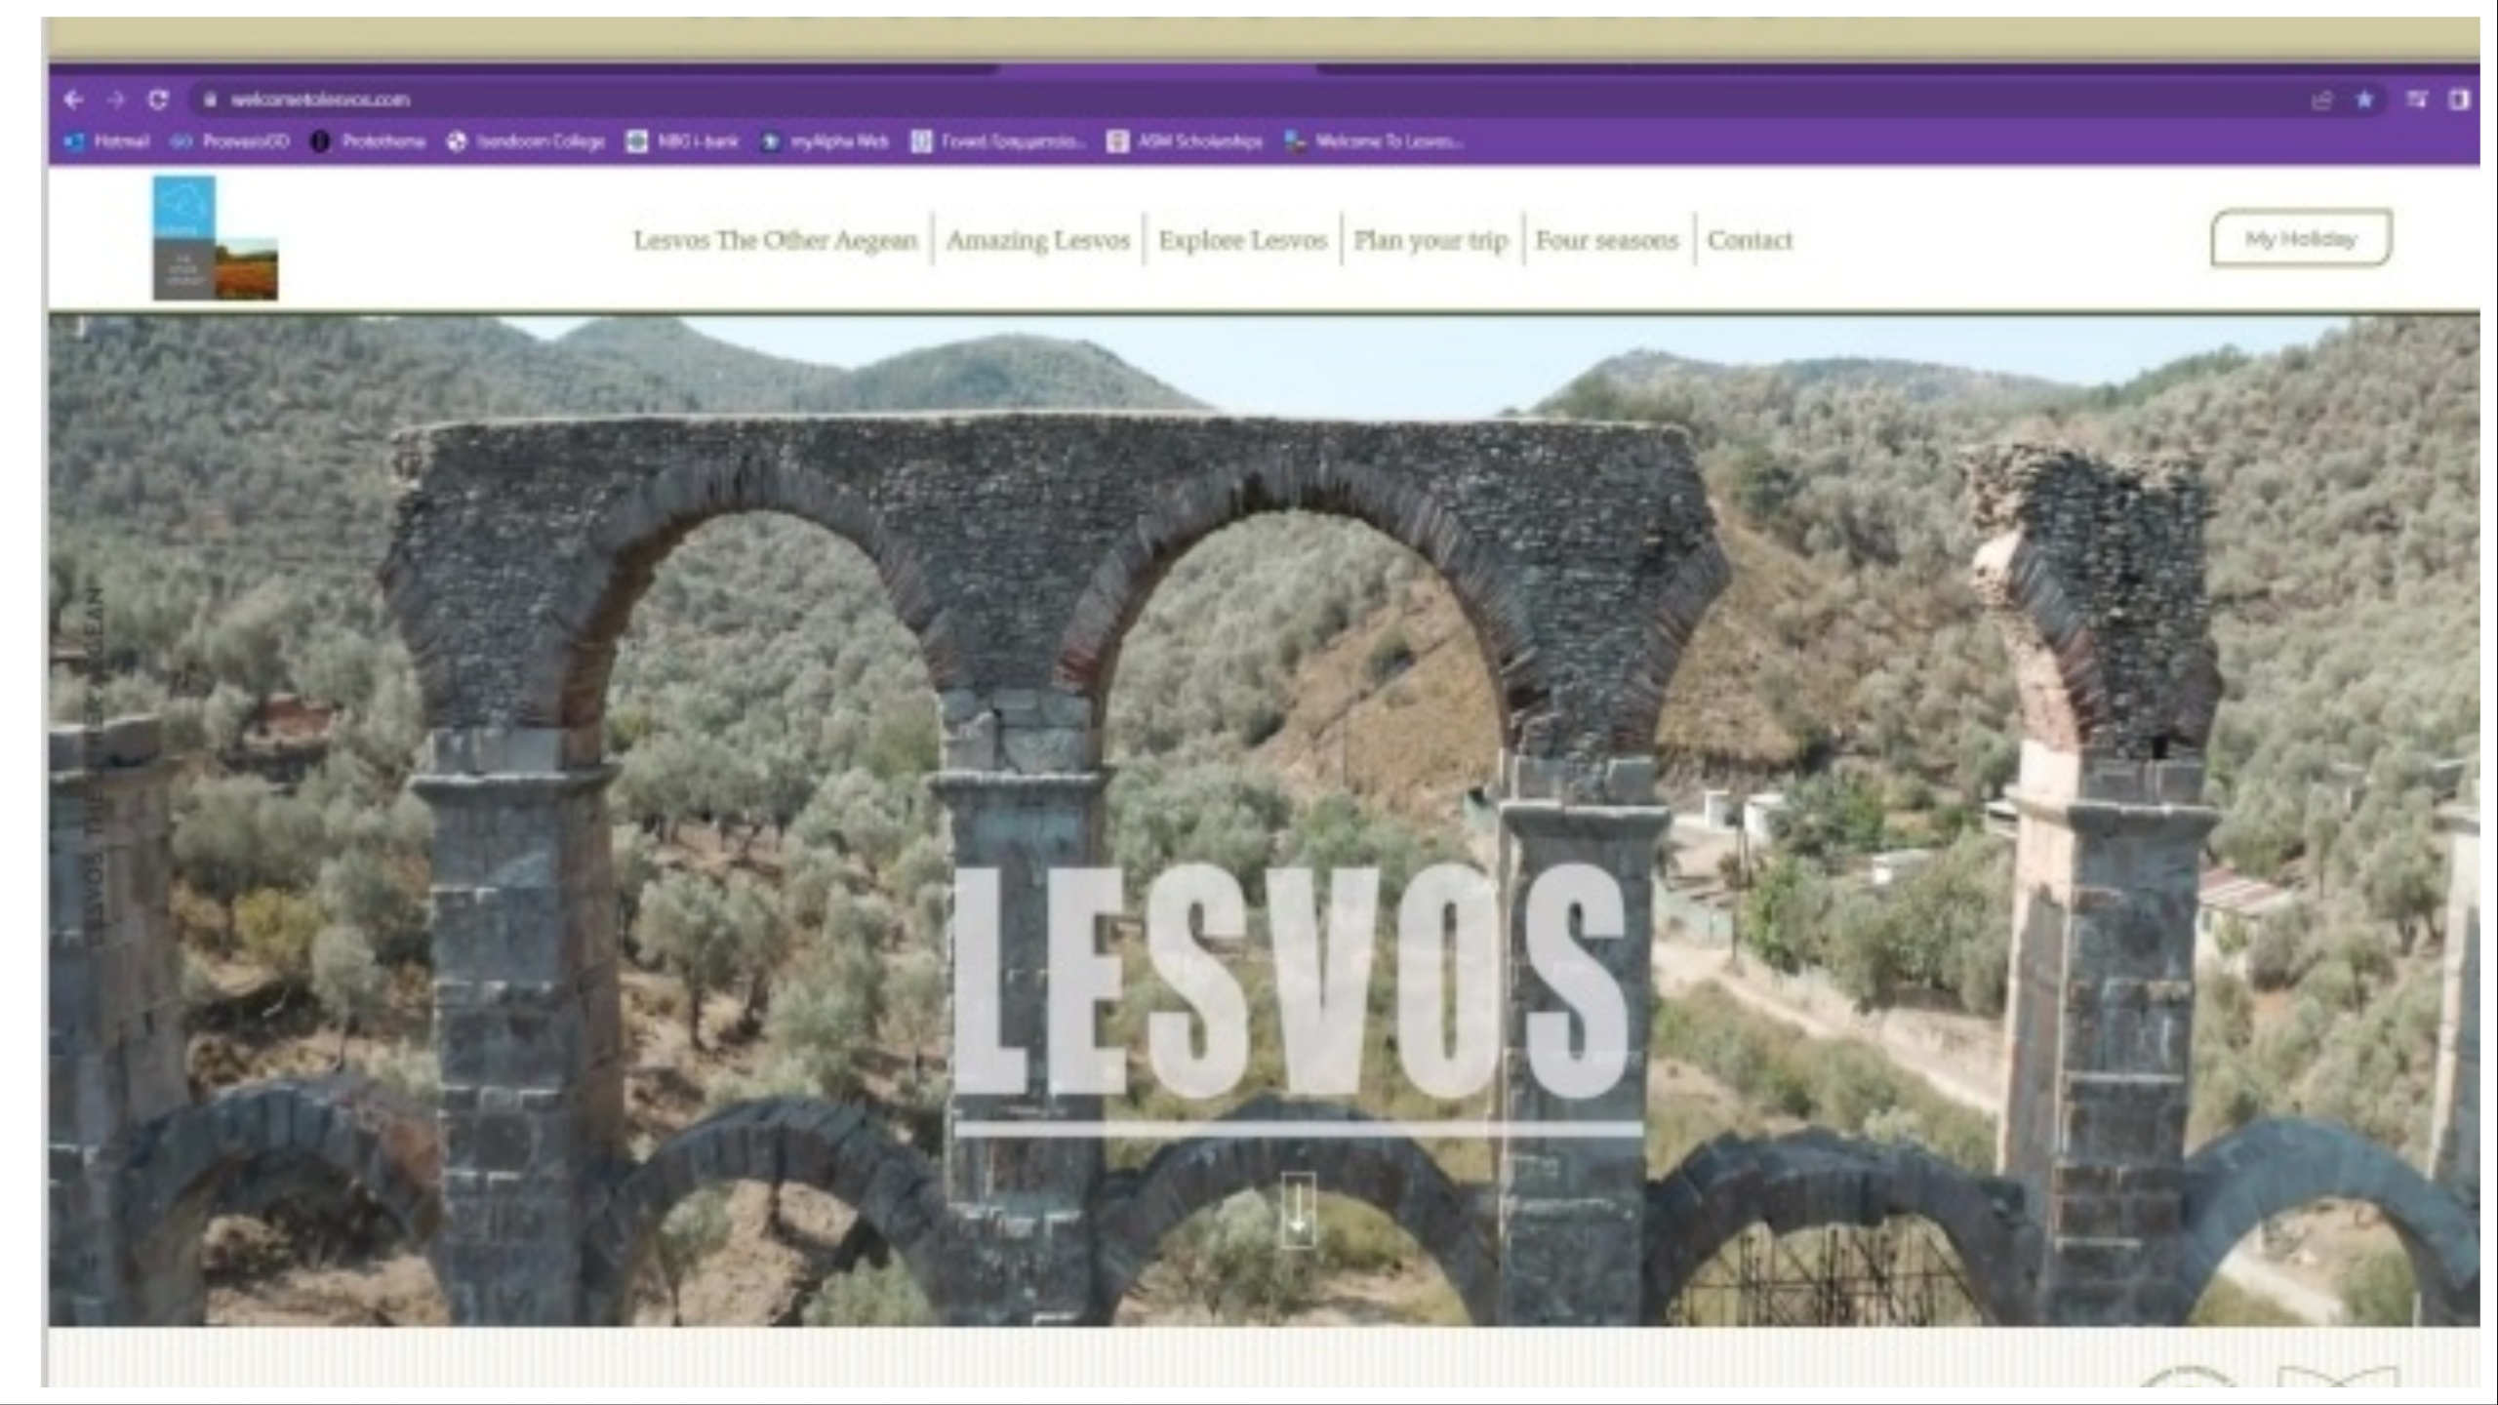Click the My Holiday button

(x=2300, y=238)
